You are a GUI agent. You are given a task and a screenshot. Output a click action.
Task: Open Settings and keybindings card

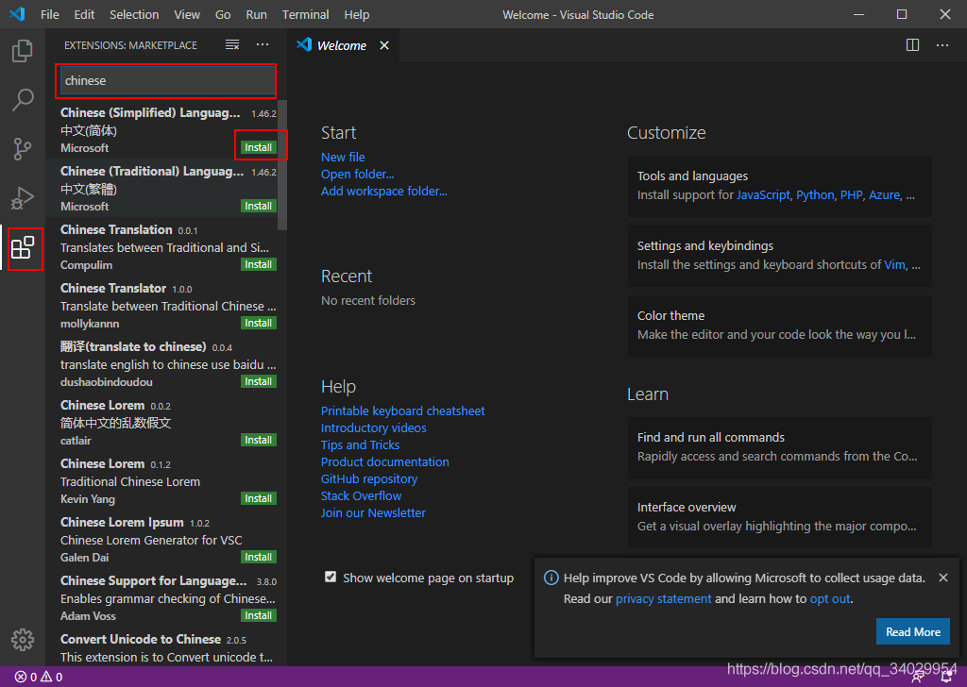(x=779, y=256)
